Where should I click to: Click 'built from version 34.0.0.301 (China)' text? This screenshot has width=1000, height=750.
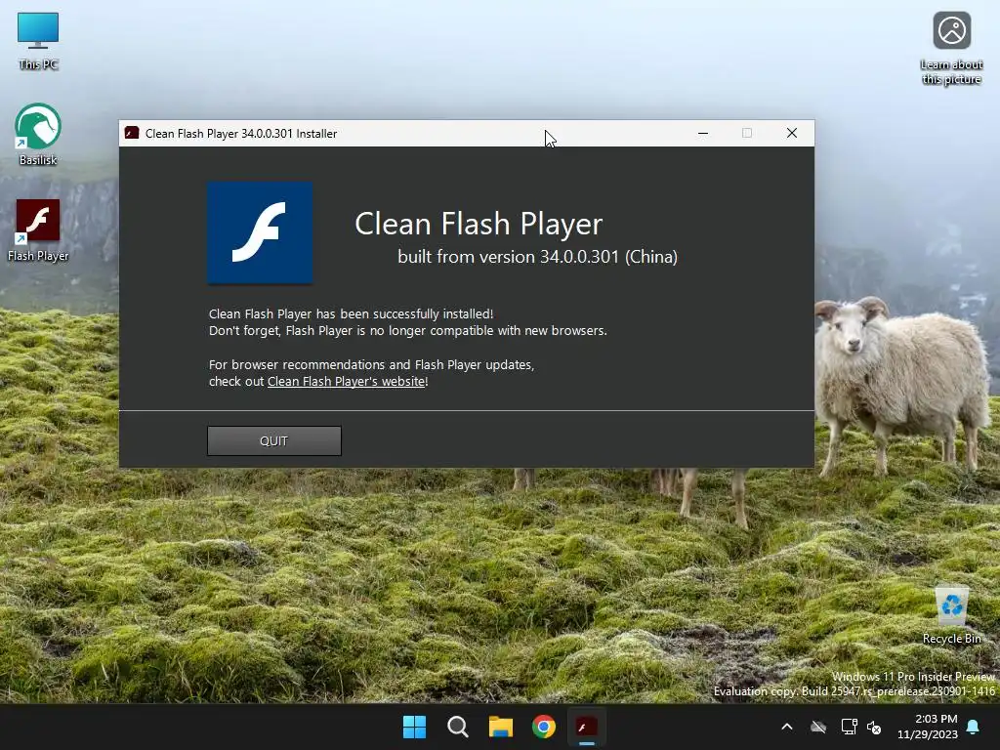[538, 257]
